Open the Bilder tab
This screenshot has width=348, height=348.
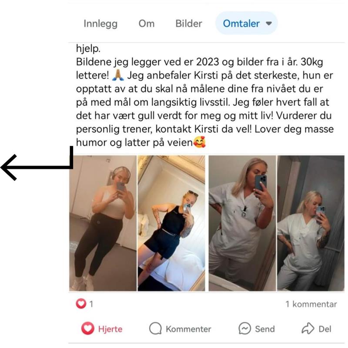[x=189, y=23]
